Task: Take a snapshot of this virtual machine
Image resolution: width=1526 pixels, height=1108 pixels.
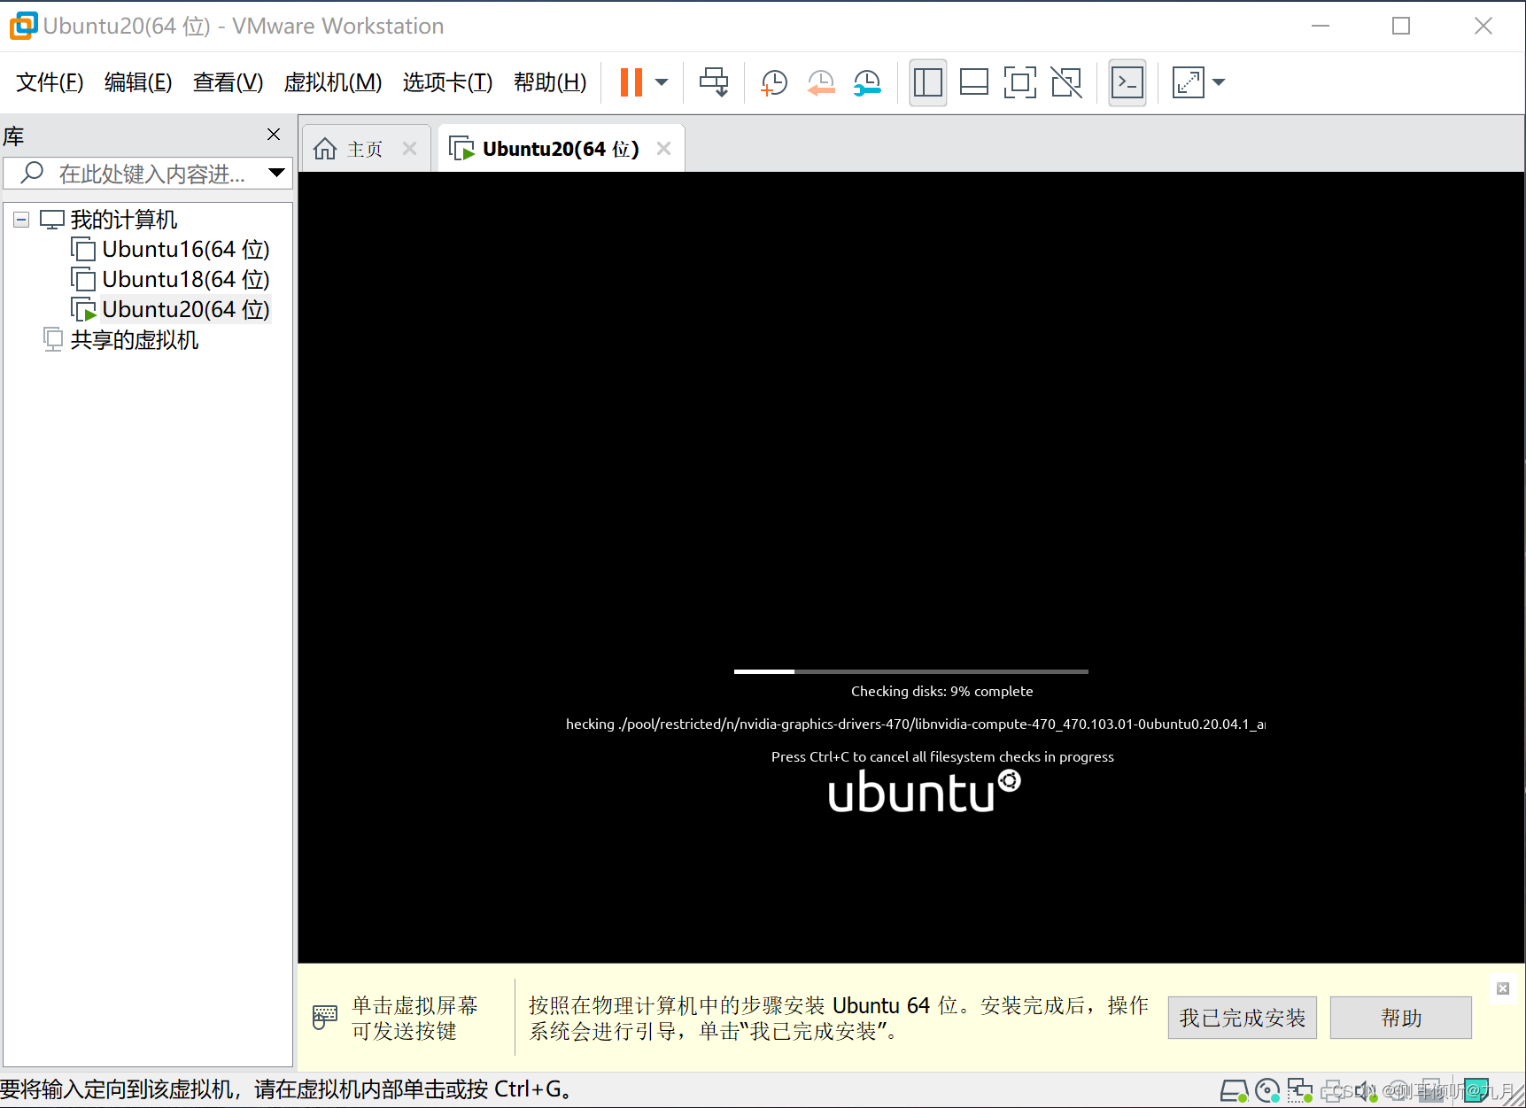Action: 774,82
